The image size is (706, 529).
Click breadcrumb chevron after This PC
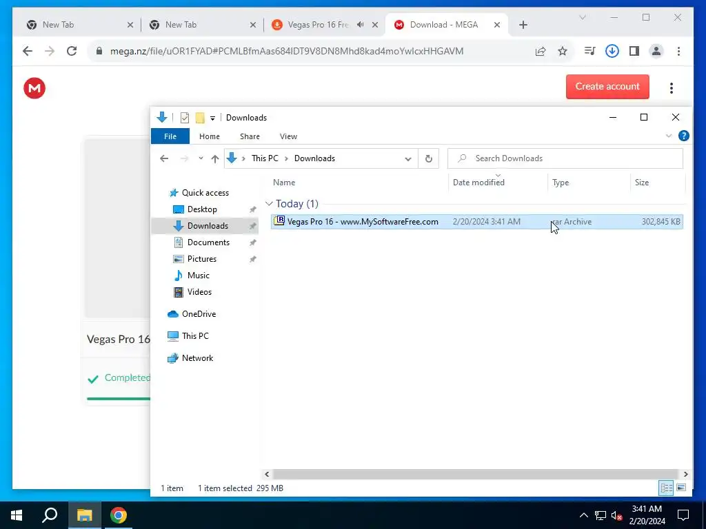coord(286,159)
